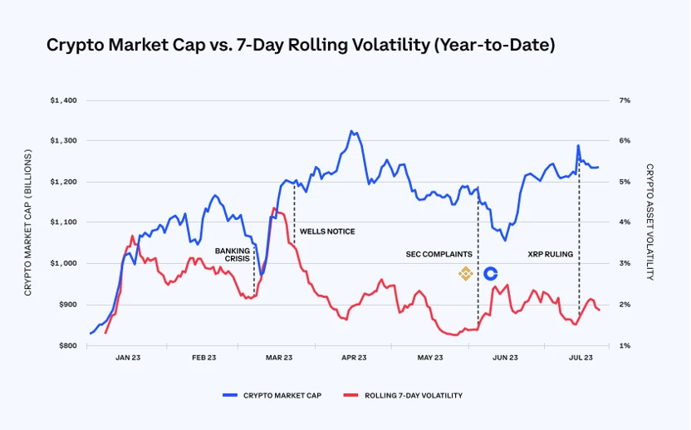Click the Binance logo icon
Viewport: 691px width, 430px height.
[x=466, y=273]
